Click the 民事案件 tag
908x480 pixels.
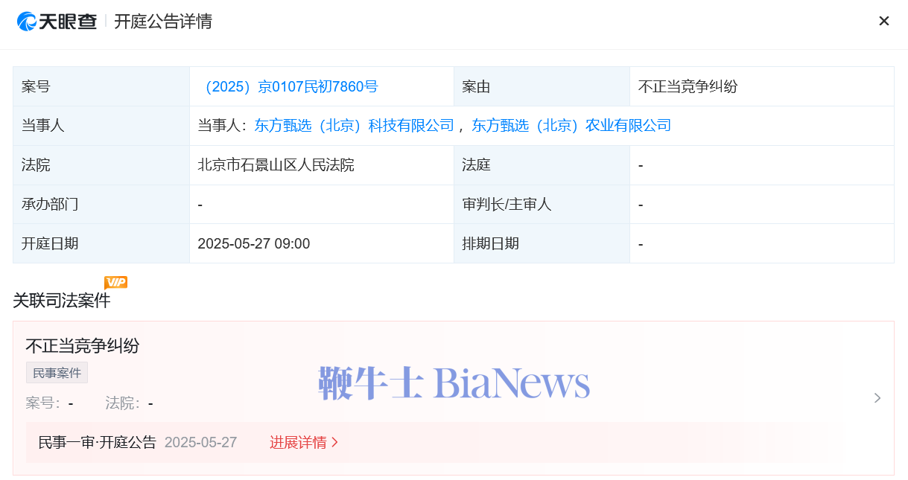click(57, 373)
